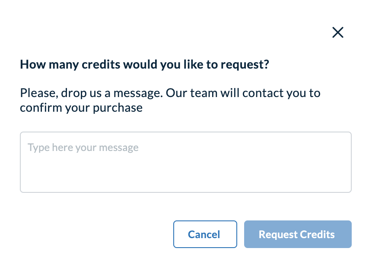Dismiss the dialog using the X icon
The width and height of the screenshot is (369, 264).
pyautogui.click(x=337, y=32)
